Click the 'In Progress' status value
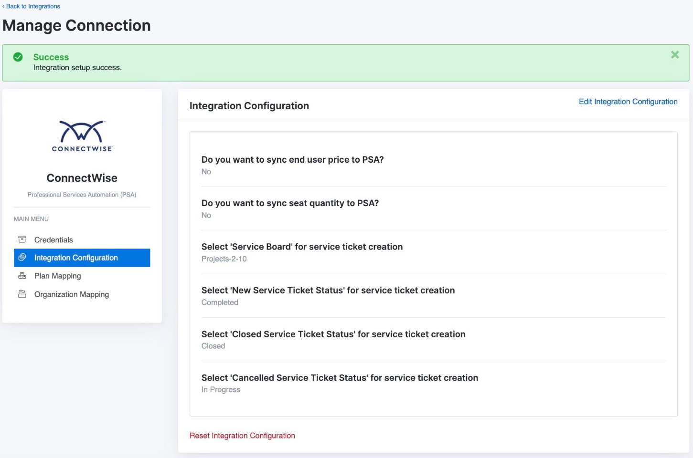Image resolution: width=693 pixels, height=458 pixels. point(221,390)
